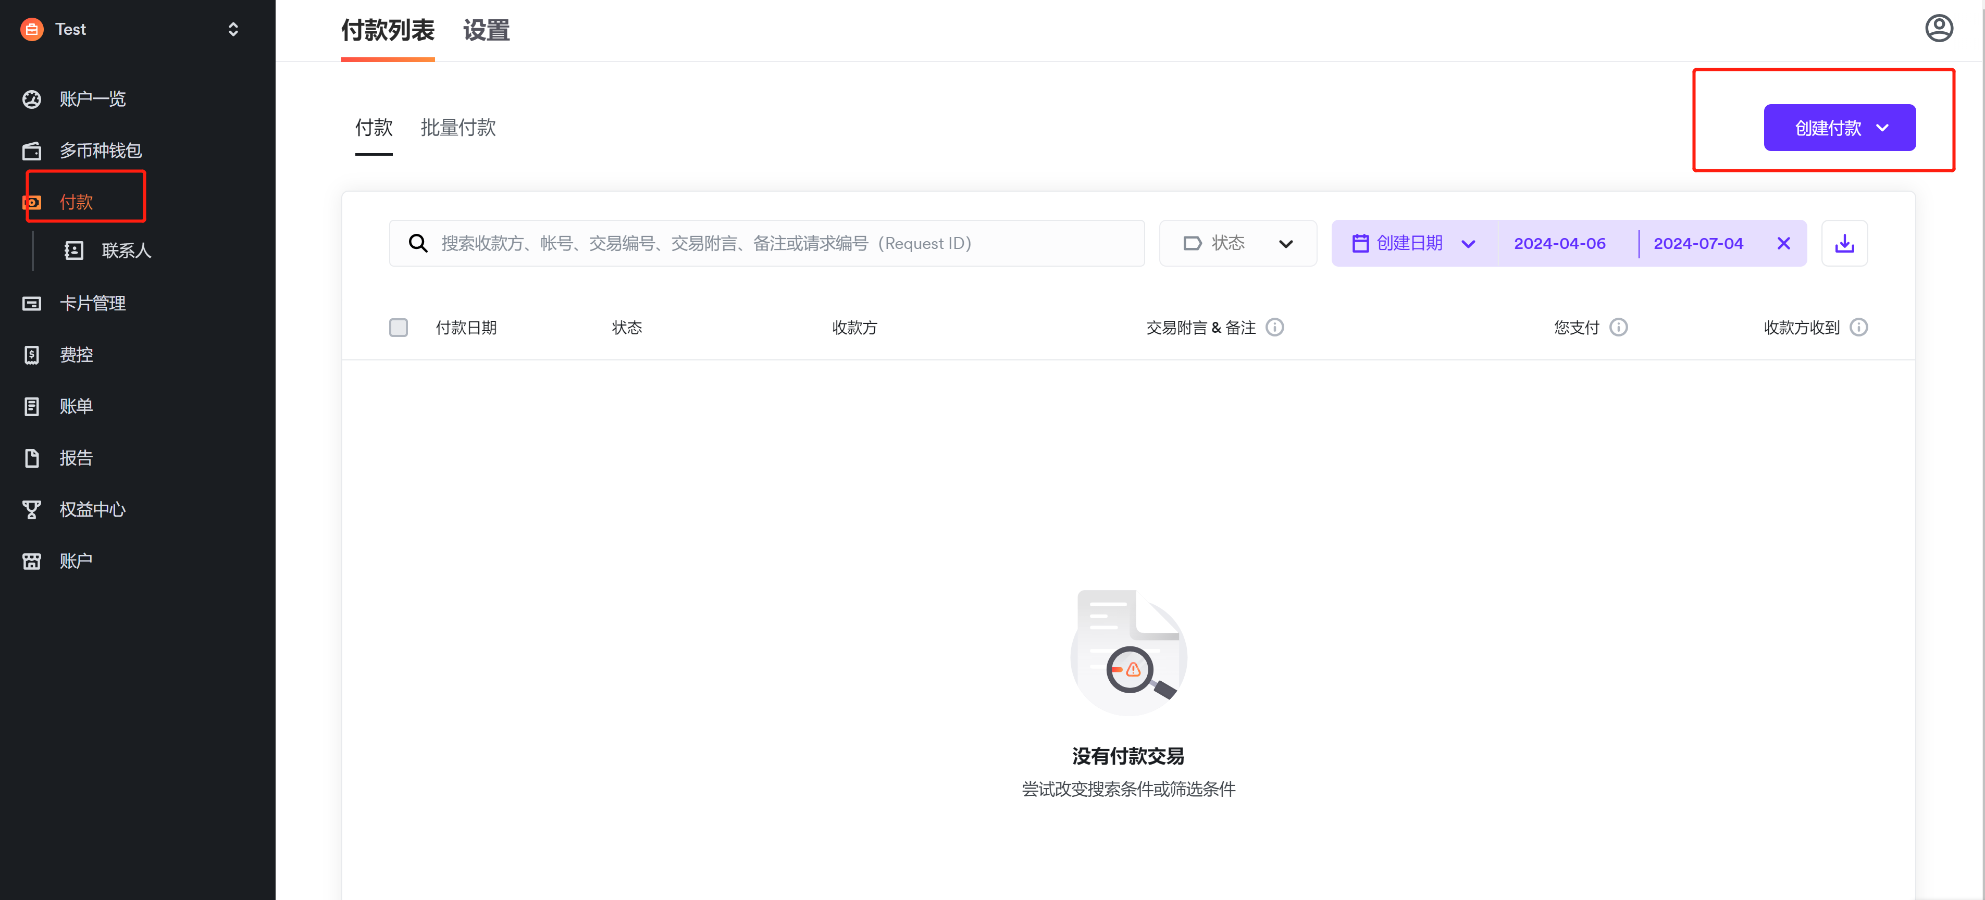The image size is (1985, 900).
Task: Open 卡片管理 card management section
Action: [92, 304]
